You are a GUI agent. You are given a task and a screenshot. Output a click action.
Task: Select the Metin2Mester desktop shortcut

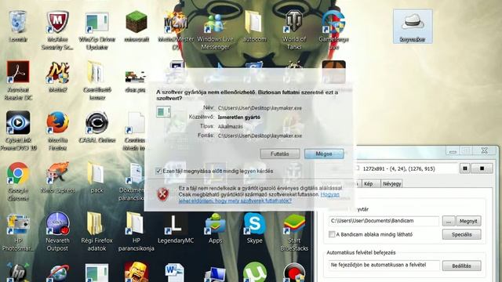click(x=176, y=31)
